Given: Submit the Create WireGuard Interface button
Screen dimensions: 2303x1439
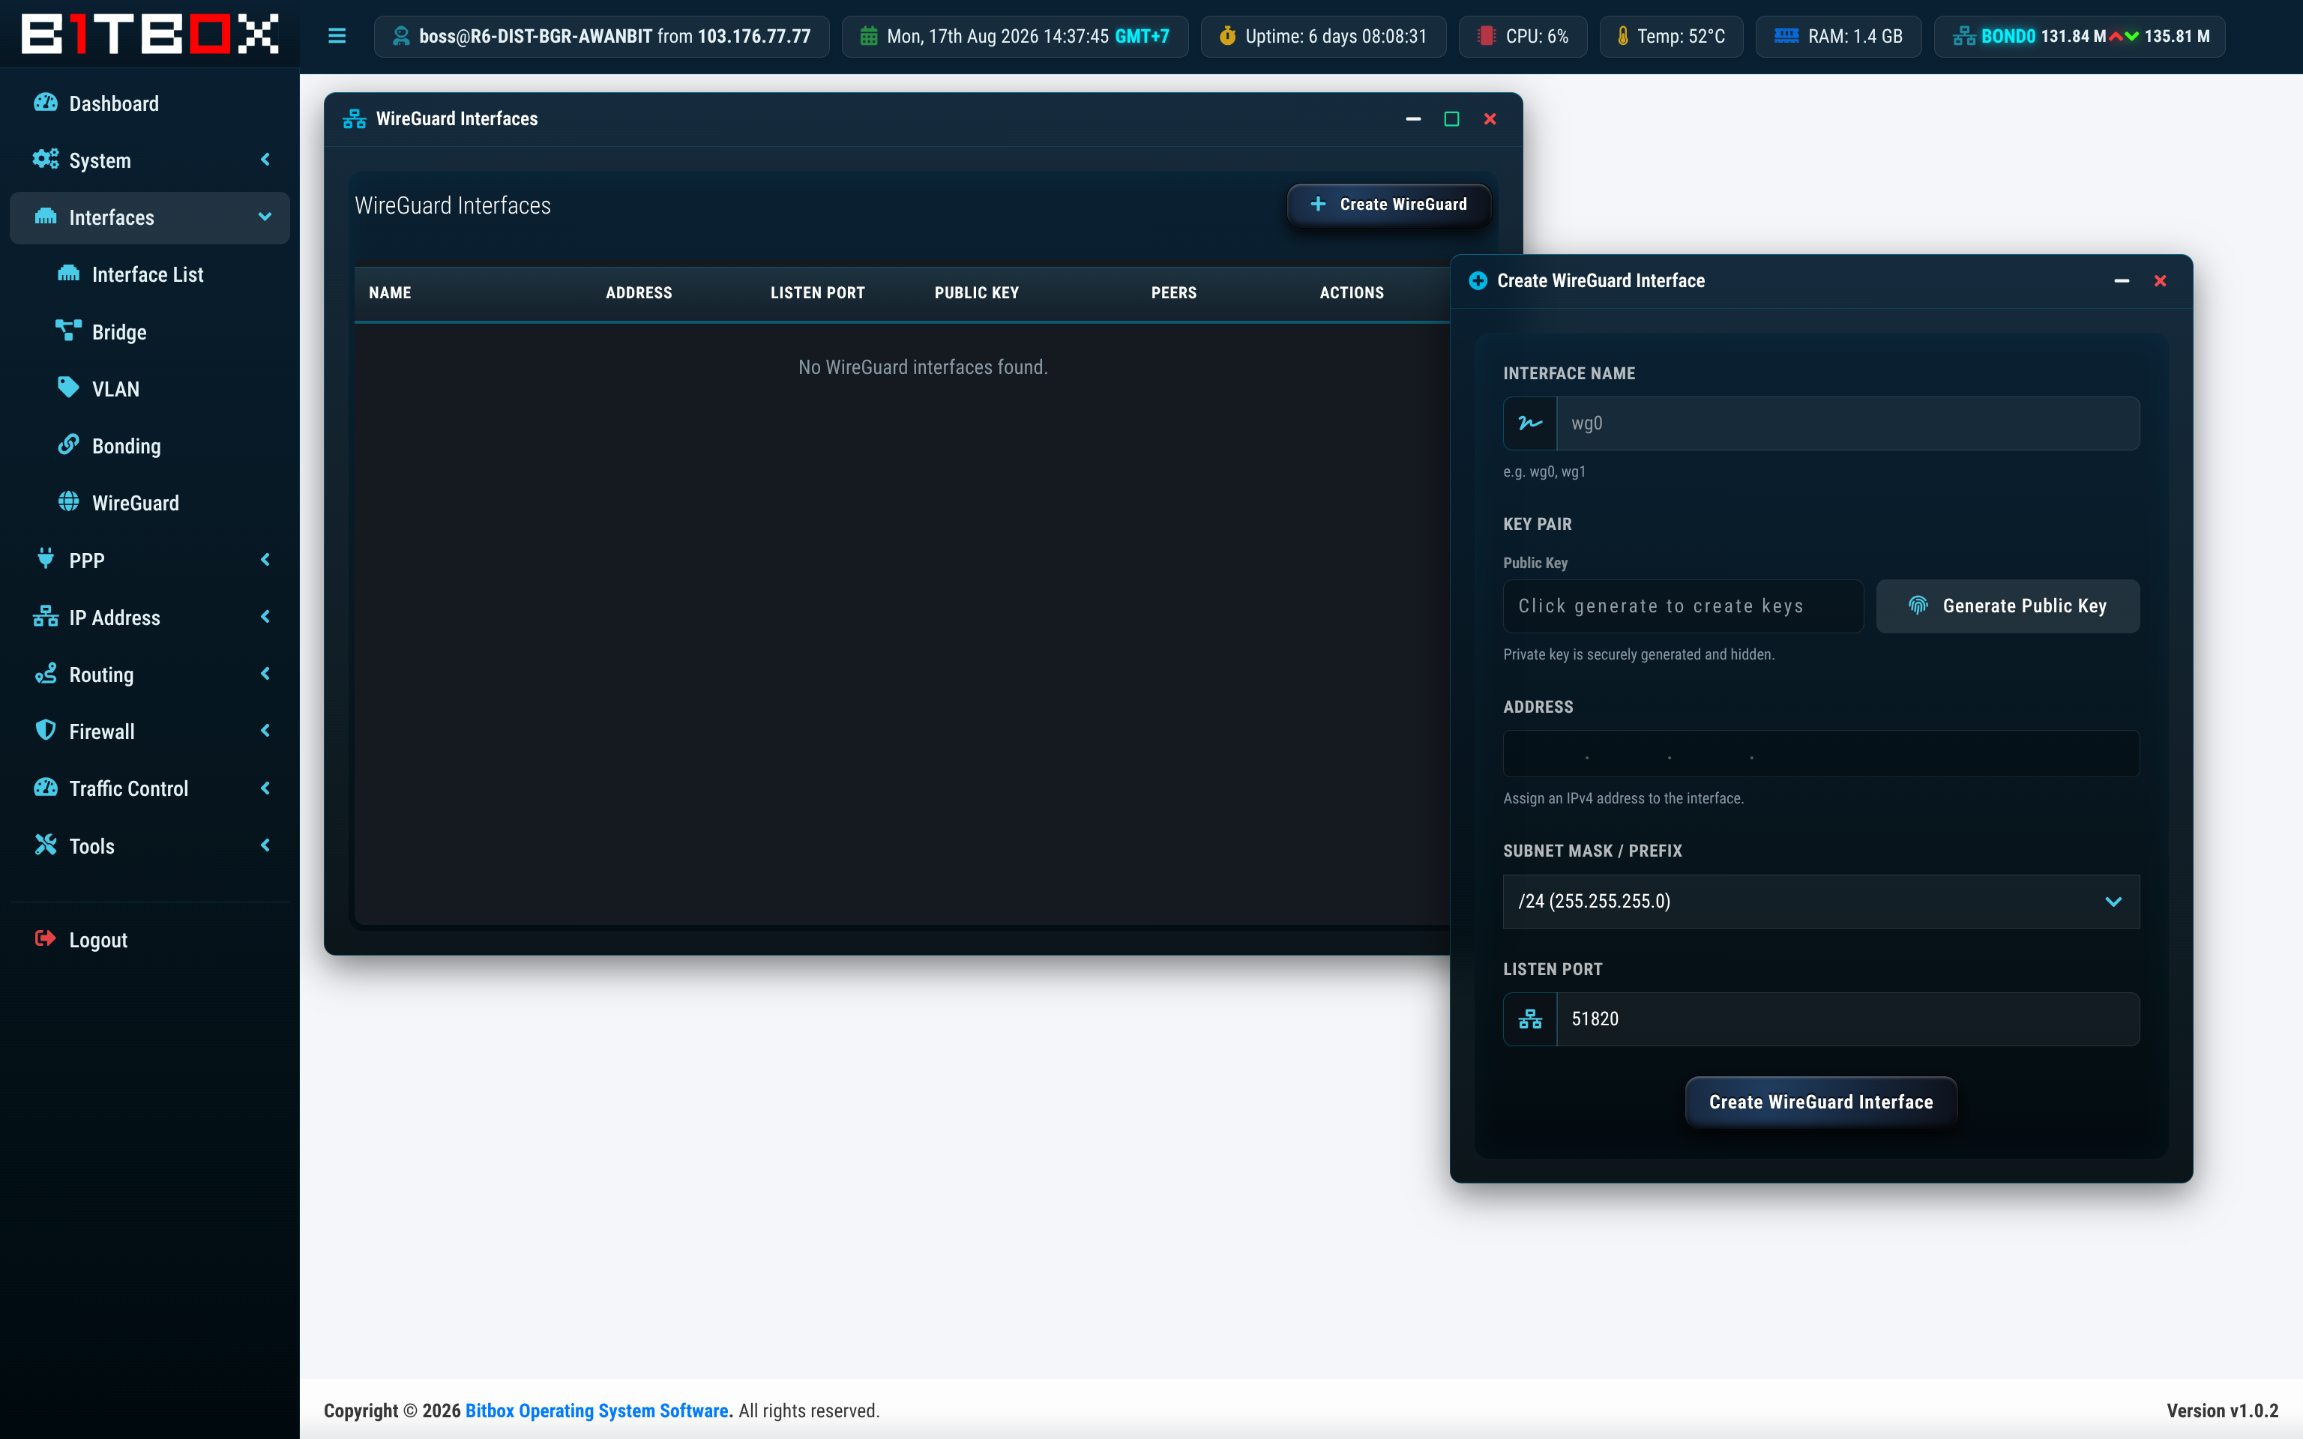Looking at the screenshot, I should [x=1820, y=1102].
